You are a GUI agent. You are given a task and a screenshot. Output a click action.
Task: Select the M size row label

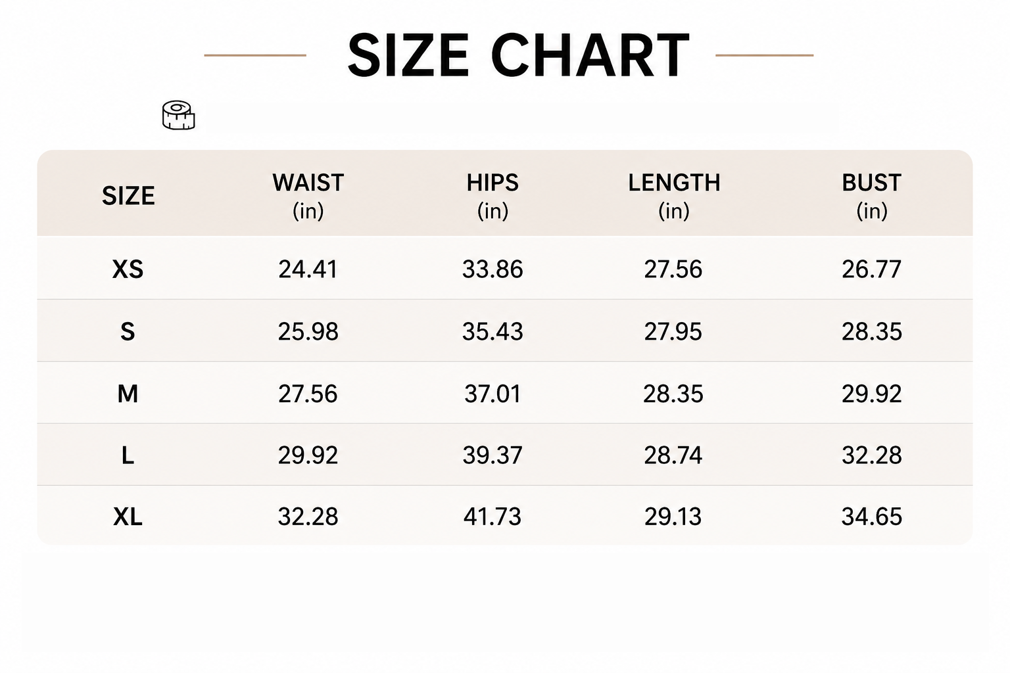pyautogui.click(x=128, y=394)
